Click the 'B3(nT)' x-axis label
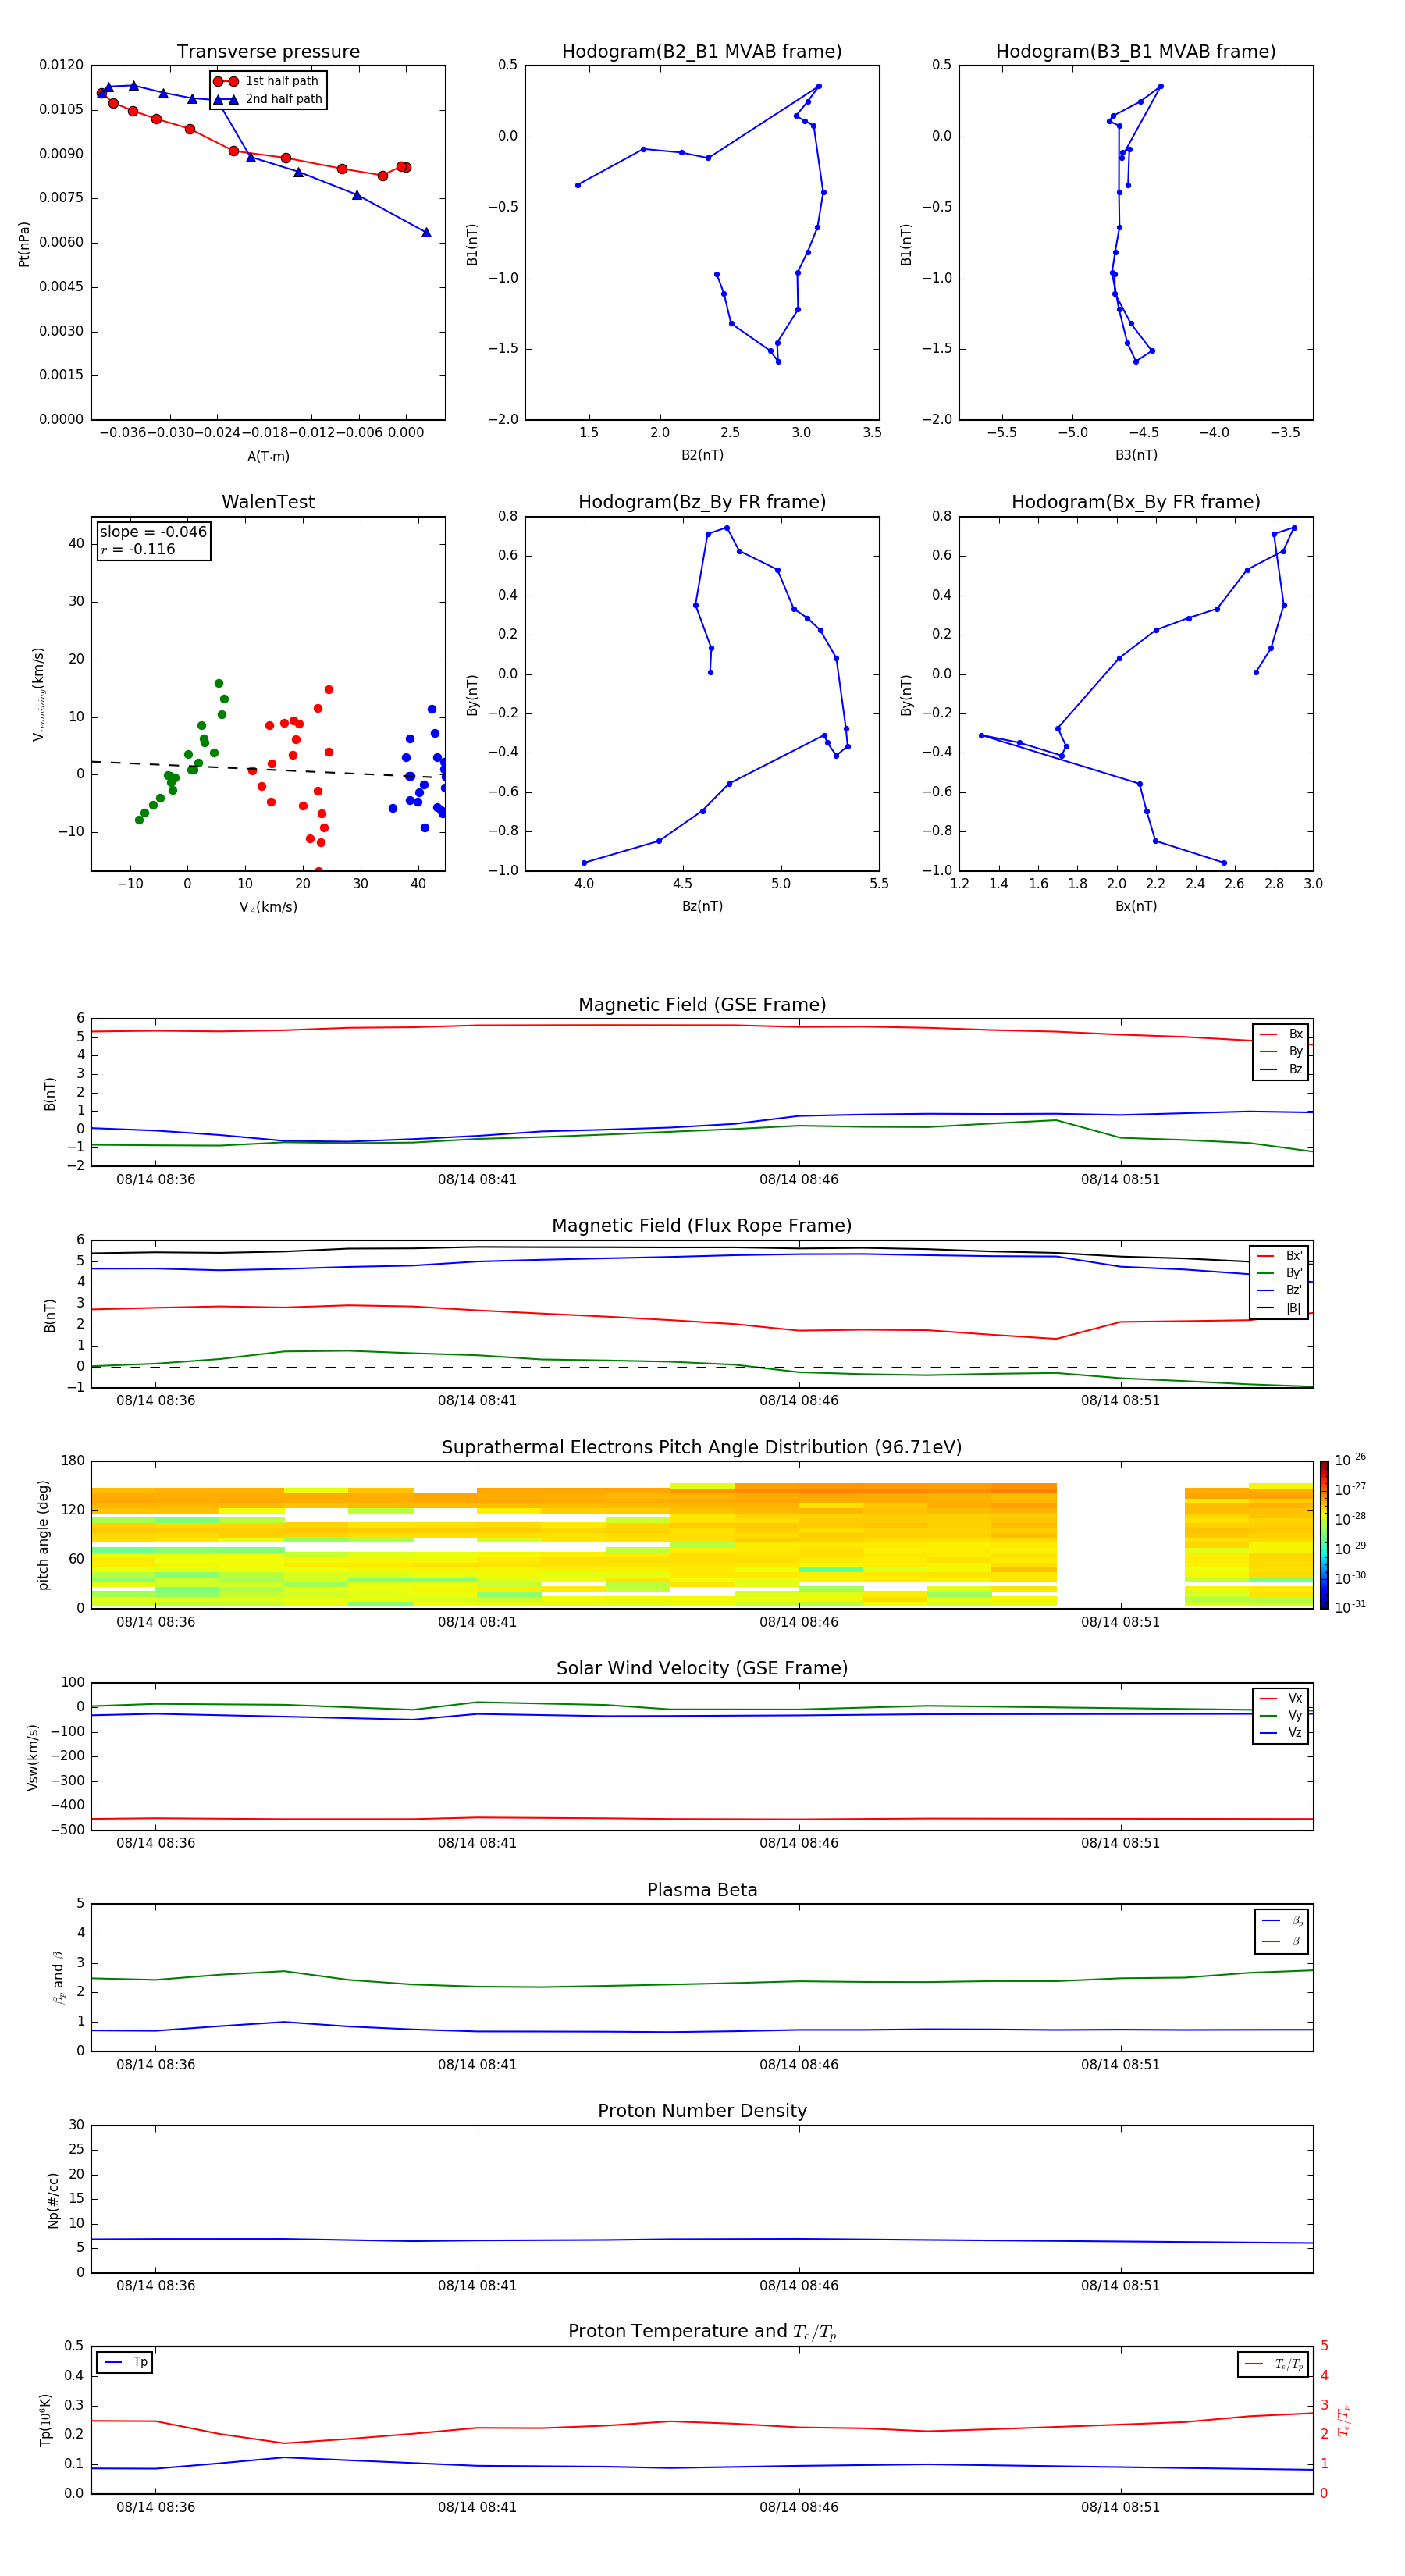This screenshot has height=2576, width=1405. pyautogui.click(x=1136, y=455)
